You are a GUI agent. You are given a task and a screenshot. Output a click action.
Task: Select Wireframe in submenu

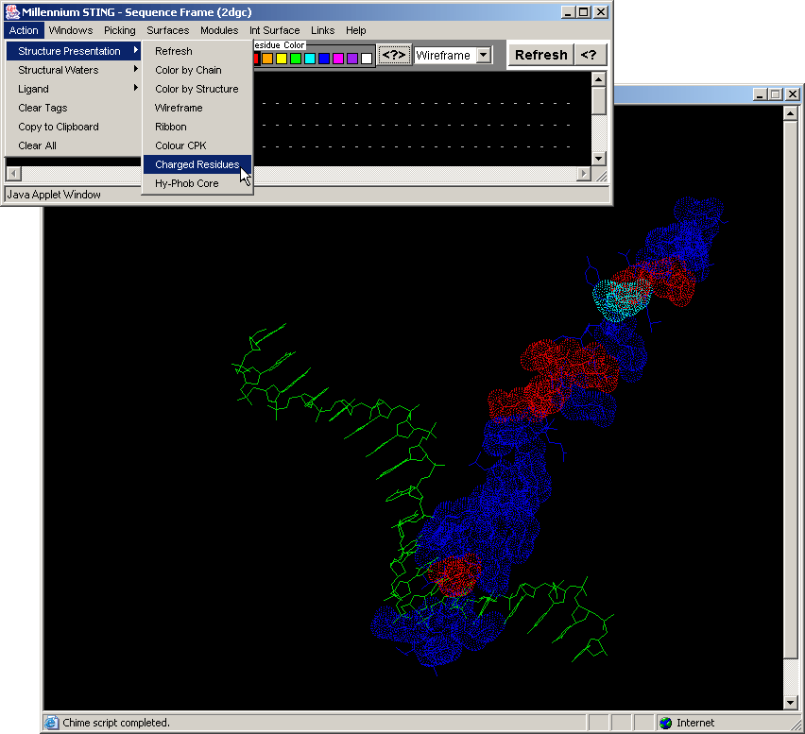(x=197, y=108)
